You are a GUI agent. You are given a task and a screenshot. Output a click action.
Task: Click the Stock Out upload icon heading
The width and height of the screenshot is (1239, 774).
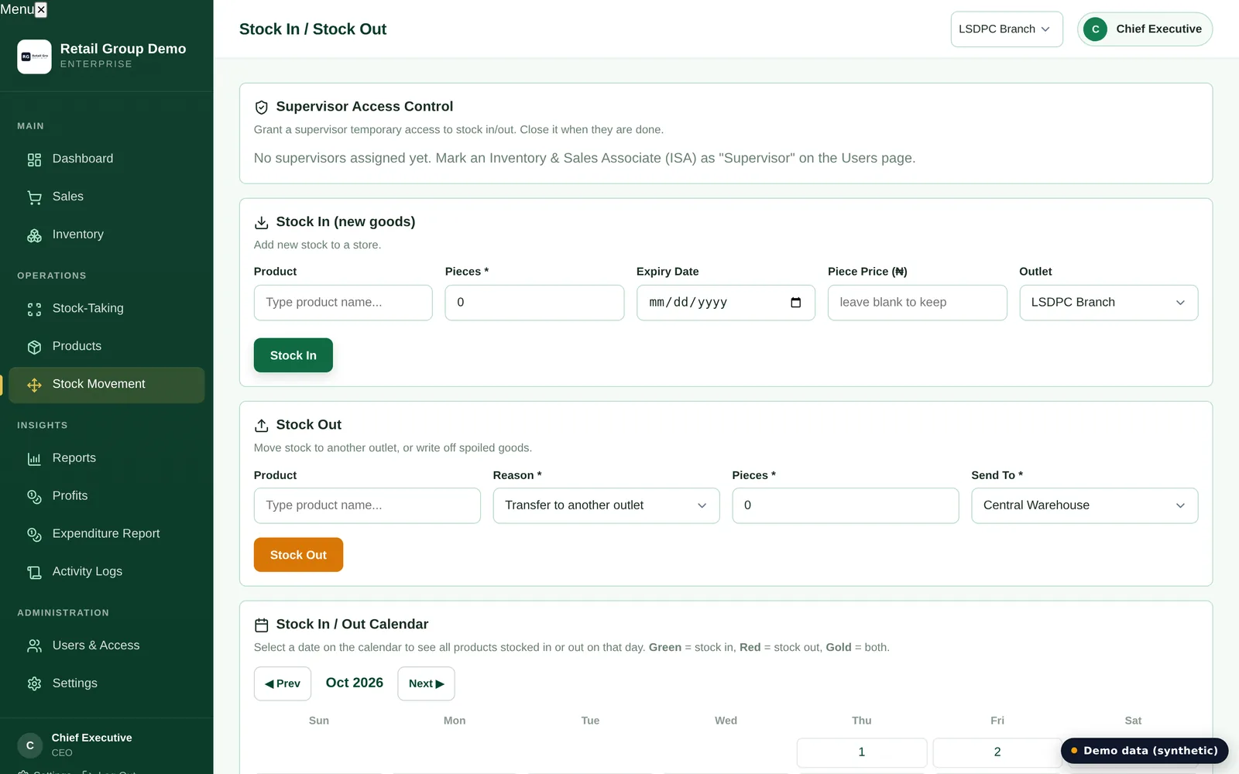[x=262, y=426]
